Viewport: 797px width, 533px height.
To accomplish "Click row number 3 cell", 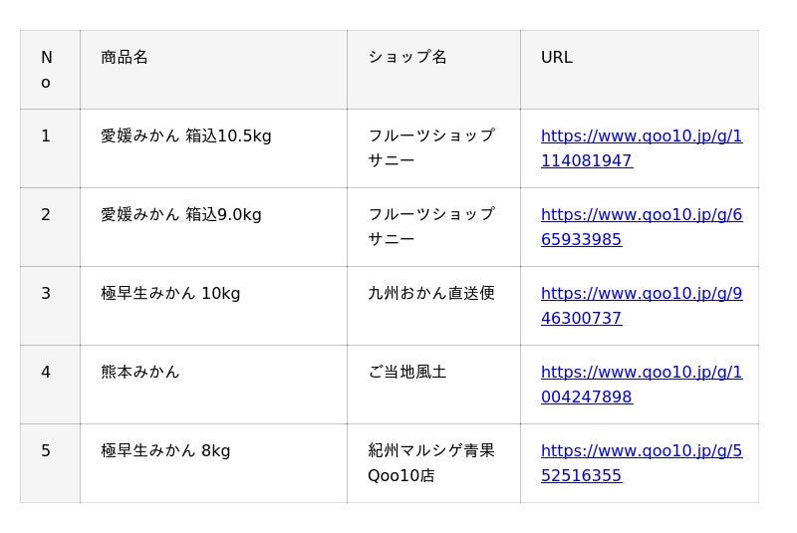I will (x=46, y=294).
